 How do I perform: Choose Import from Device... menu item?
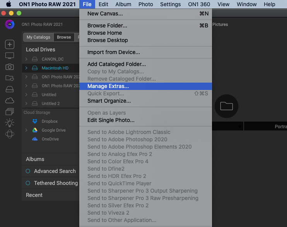pos(146,52)
